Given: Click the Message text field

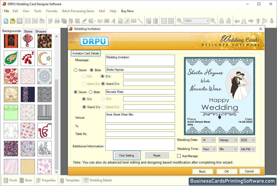Looking at the screenshot, I should 140,60.
